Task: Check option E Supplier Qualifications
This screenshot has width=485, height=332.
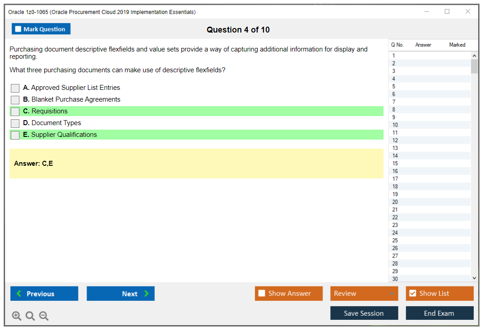Action: (x=15, y=135)
